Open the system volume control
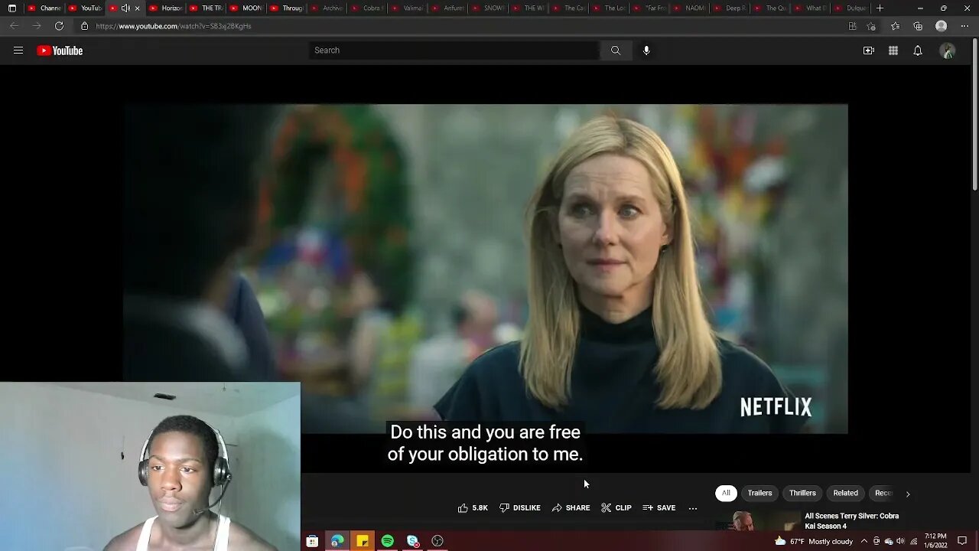 (x=901, y=541)
